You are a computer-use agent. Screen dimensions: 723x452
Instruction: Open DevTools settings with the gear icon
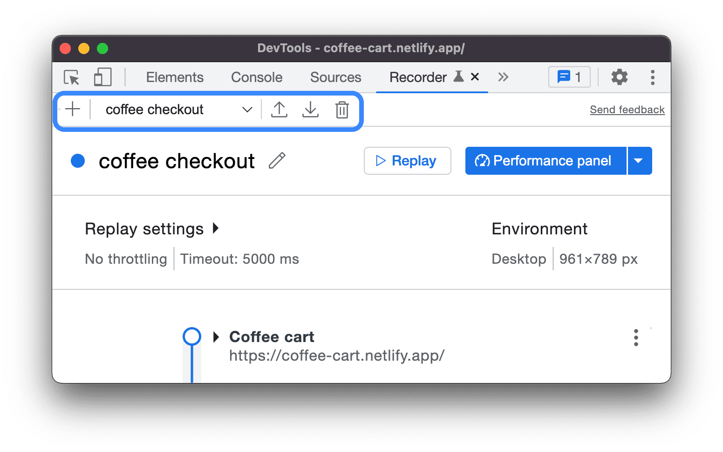pyautogui.click(x=619, y=77)
